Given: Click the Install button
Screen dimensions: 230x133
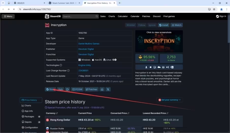Looking at the screenshot, I should tap(163, 25).
